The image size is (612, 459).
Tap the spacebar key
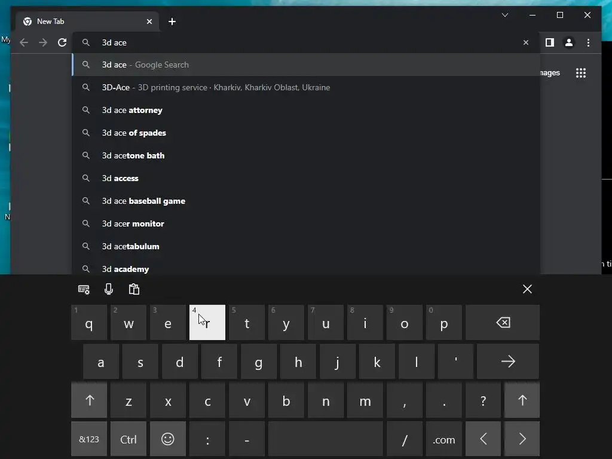click(326, 439)
